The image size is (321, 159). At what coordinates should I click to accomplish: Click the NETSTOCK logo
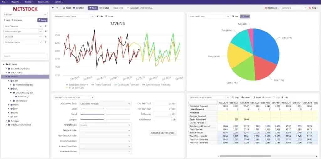coord(25,9)
